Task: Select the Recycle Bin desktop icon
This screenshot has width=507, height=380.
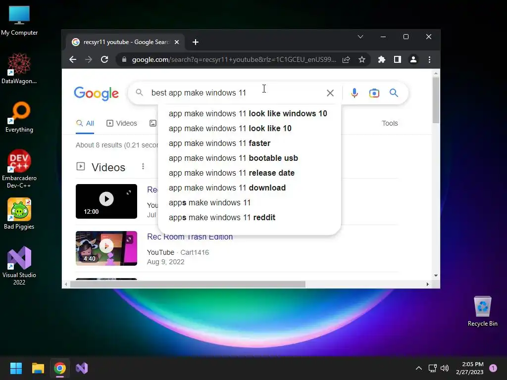Action: [482, 312]
